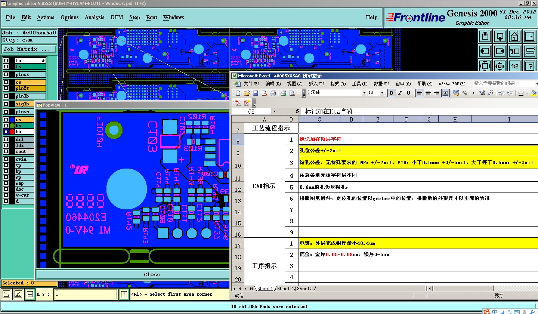Click the exclamation mark button near XY field
This screenshot has width=538, height=314.
pos(124,294)
